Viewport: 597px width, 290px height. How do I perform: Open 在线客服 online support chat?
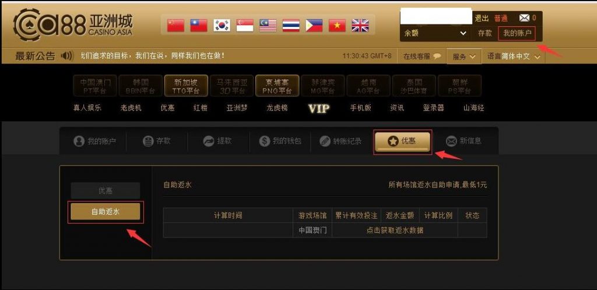pyautogui.click(x=422, y=57)
